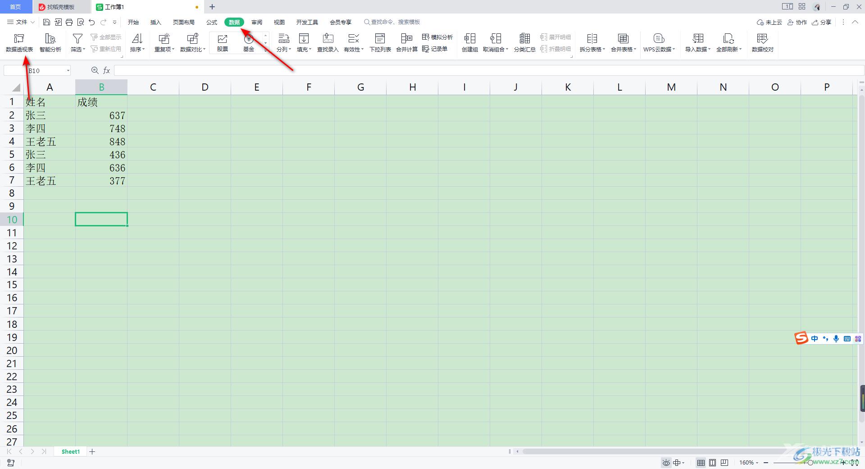The width and height of the screenshot is (865, 469).
Task: Expand the 模拟分析 what-if analysis menu
Action: click(x=437, y=37)
